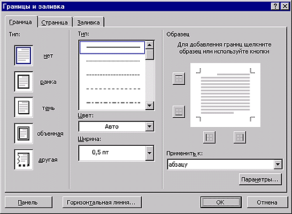Toggle the left border button under preview
The height and width of the screenshot is (214, 292).
[x=209, y=138]
